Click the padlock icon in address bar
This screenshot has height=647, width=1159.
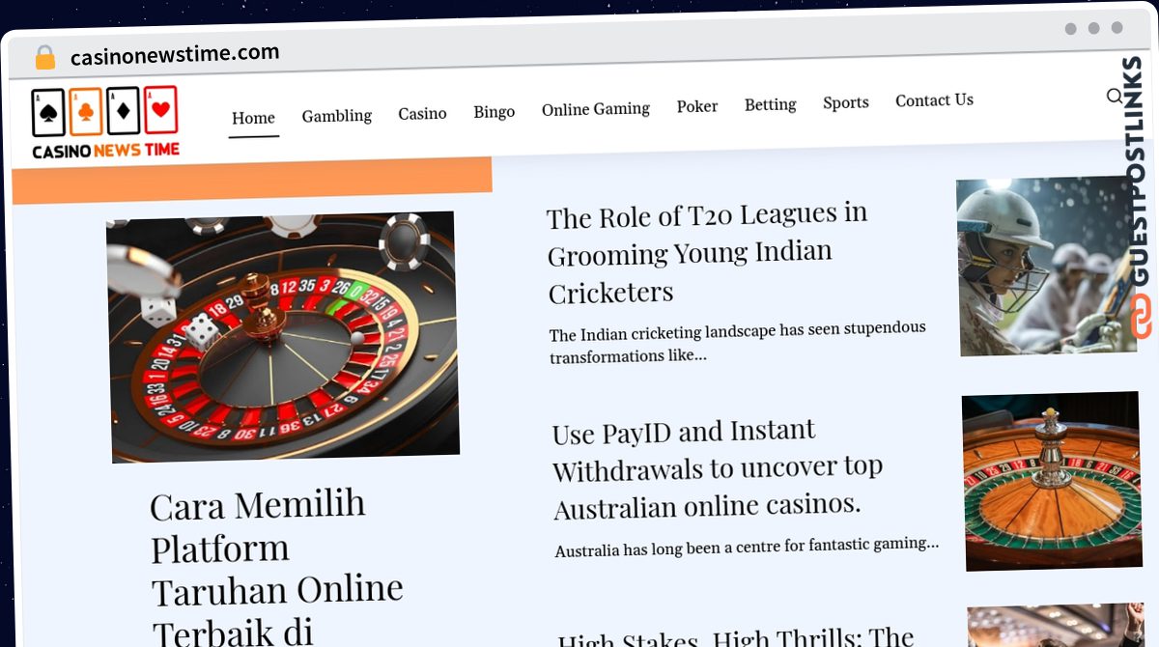(44, 58)
